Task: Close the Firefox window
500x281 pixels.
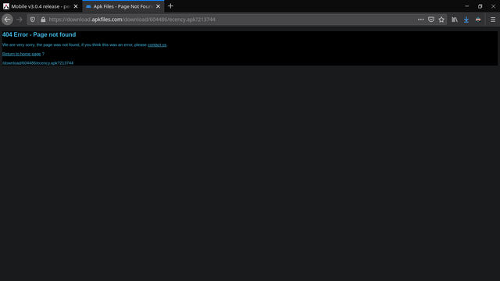Action: tap(493, 6)
